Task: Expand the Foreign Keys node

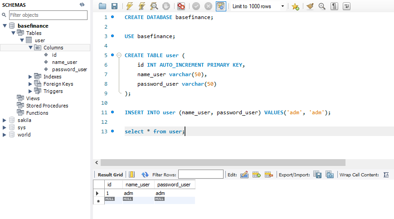Action: [x=30, y=84]
